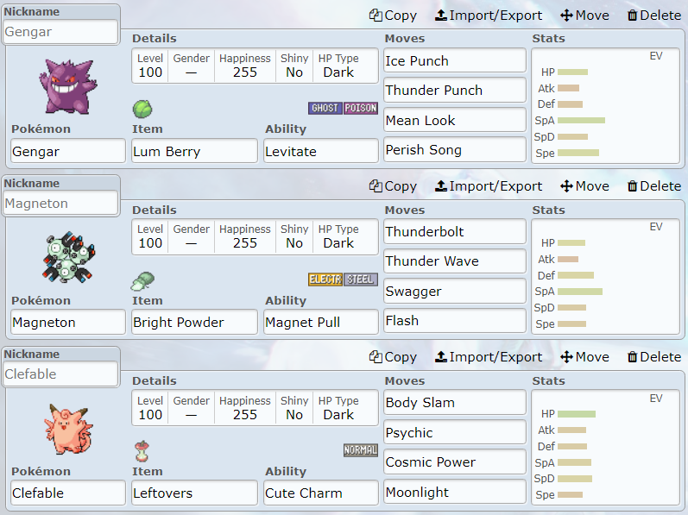Click the Gengar sprite image
This screenshot has width=688, height=515.
coord(68,86)
